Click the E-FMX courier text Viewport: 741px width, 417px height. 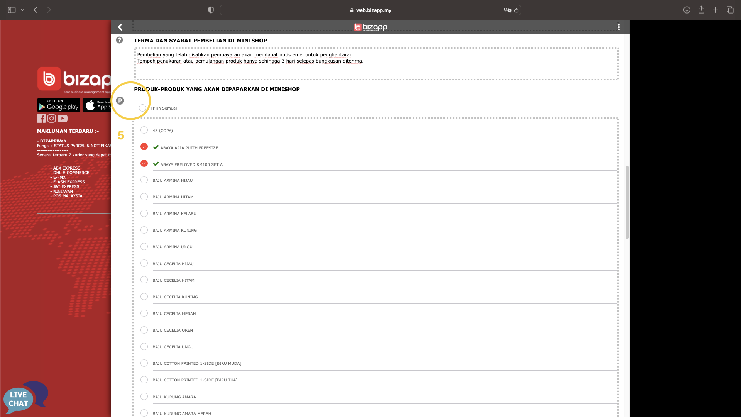59,178
